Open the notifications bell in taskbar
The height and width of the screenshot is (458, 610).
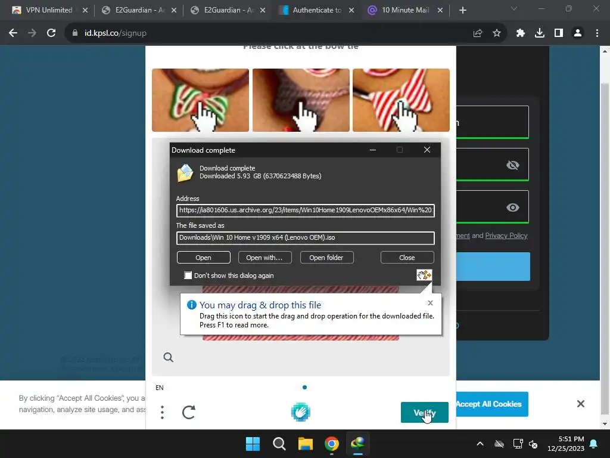click(594, 444)
